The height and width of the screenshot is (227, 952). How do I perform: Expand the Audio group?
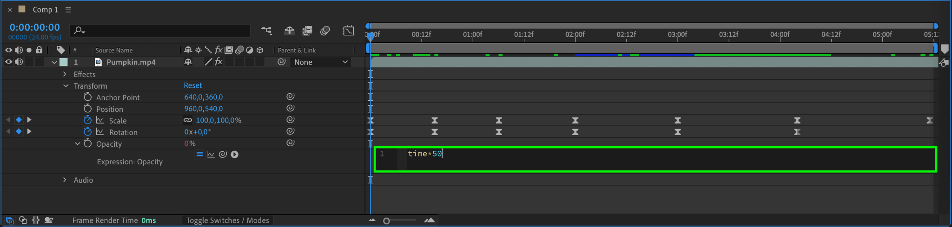pos(65,180)
